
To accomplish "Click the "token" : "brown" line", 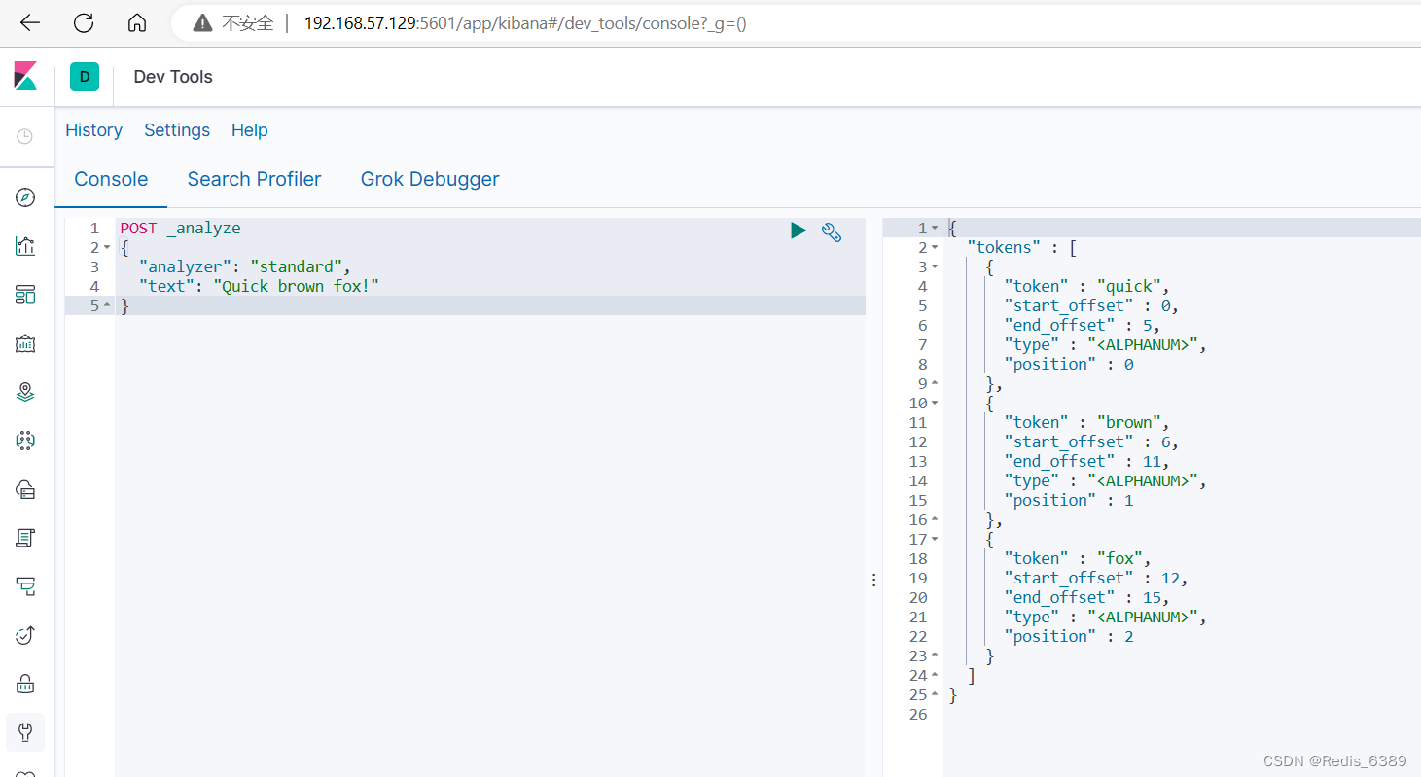I will click(x=1086, y=422).
